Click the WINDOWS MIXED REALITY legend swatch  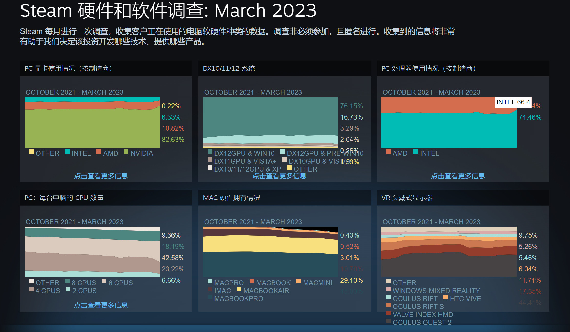pos(388,289)
